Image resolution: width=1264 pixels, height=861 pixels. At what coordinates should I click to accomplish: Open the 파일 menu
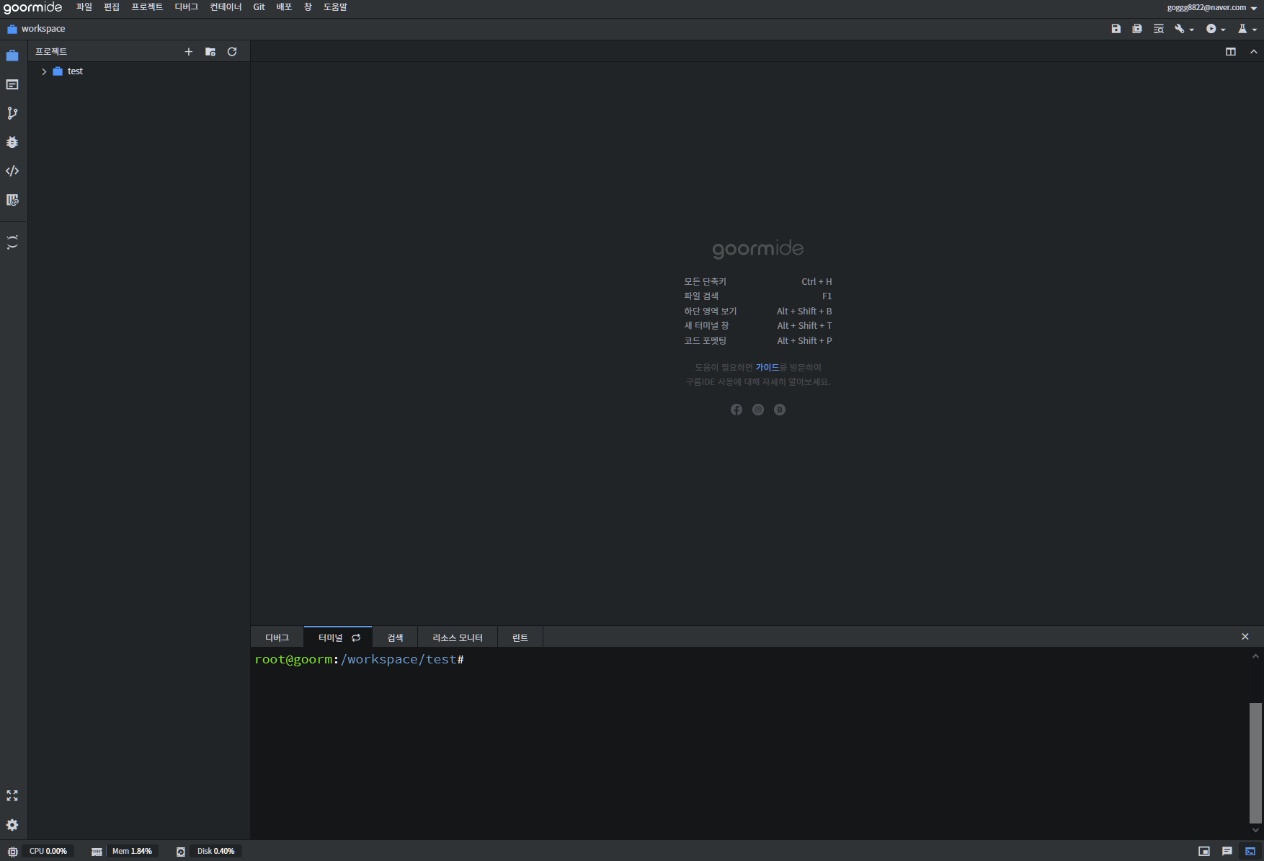coord(84,7)
